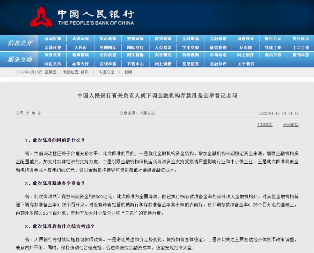Click the 反洗钱 navigation link
This screenshot has height=253, width=314.
(245, 48)
